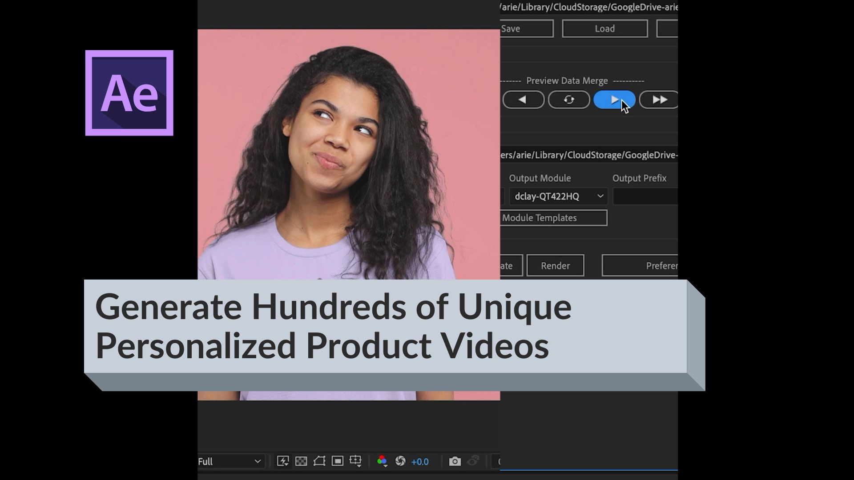Click the Load button

coord(605,28)
